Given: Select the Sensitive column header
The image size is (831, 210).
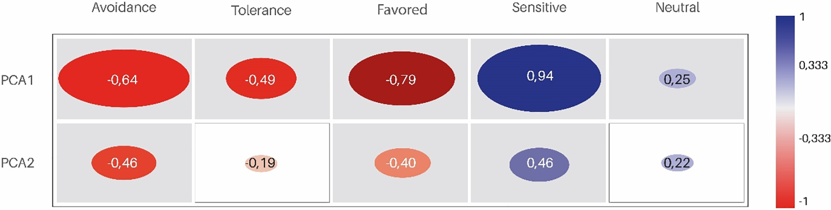Looking at the screenshot, I should pyautogui.click(x=539, y=7).
